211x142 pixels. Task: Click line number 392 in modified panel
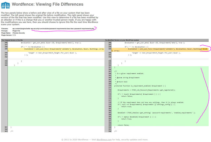[x=110, y=131]
